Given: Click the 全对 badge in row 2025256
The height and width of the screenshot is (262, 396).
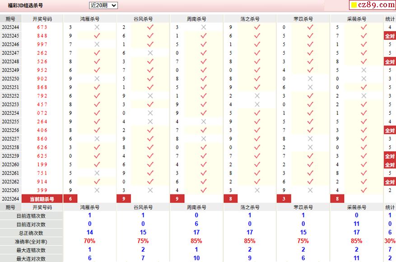Looking at the screenshot, I should point(390,130).
